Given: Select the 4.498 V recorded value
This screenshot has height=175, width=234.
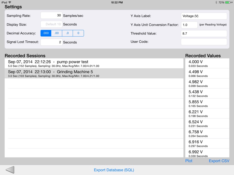Looking at the screenshot, I should (207, 73).
